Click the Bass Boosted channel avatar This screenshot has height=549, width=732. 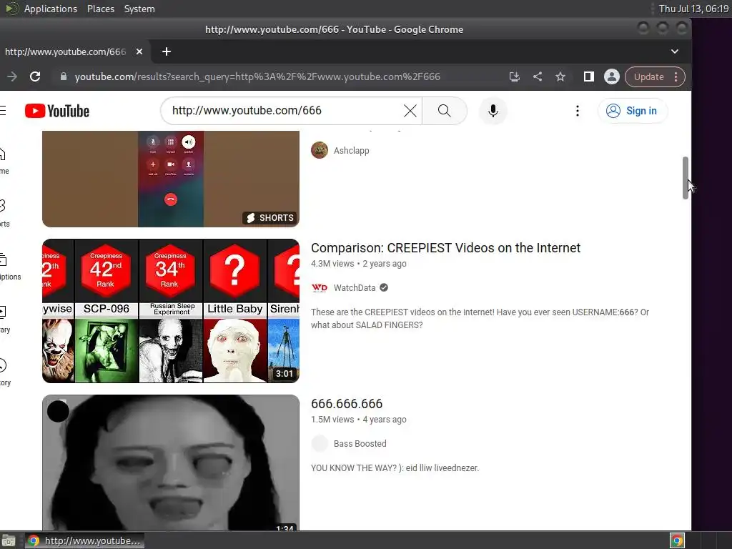320,443
